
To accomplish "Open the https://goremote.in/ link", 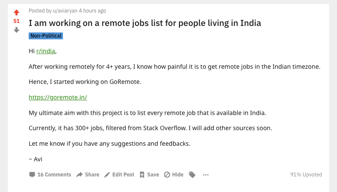I will click(x=58, y=97).
